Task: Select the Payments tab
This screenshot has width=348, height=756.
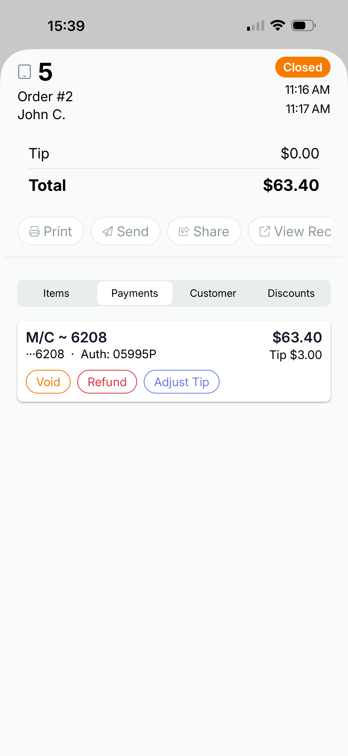Action: pyautogui.click(x=135, y=293)
